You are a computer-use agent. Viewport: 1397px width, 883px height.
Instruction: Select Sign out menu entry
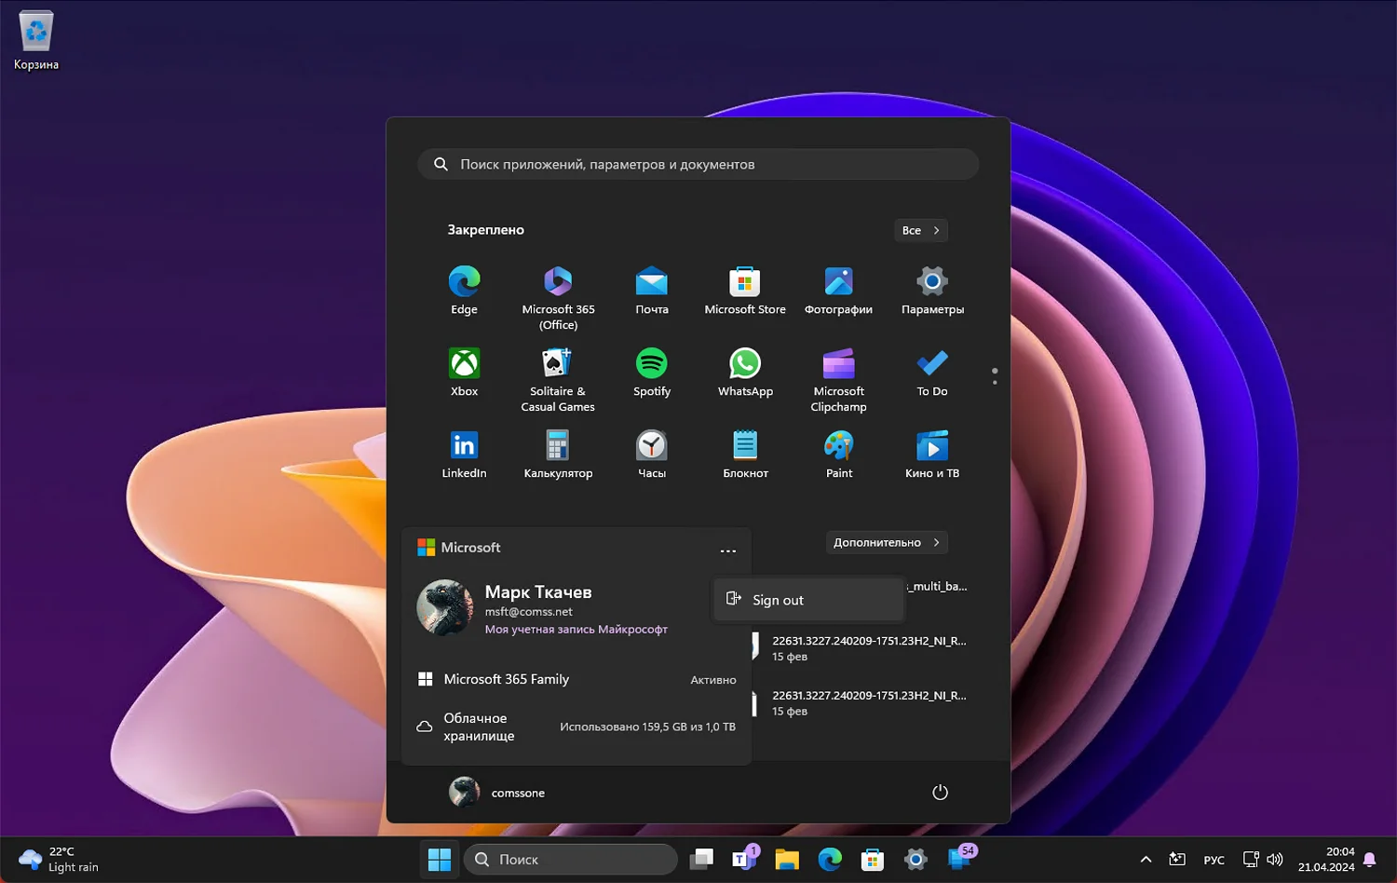point(808,600)
